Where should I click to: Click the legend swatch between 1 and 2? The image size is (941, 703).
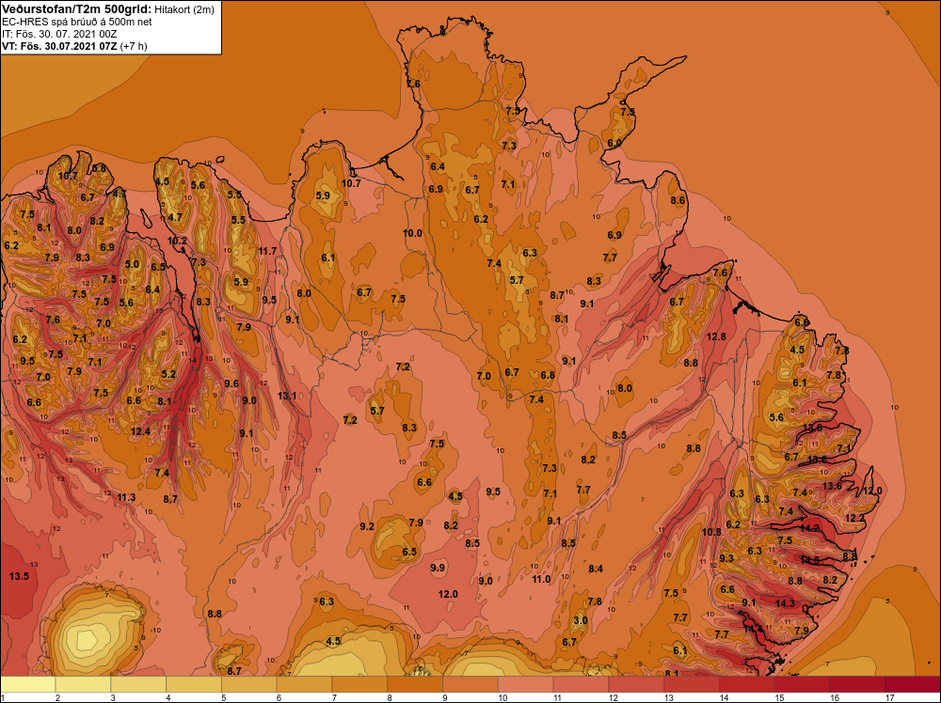point(27,684)
